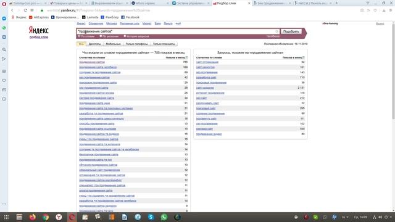The height and width of the screenshot is (222, 395).
Task: Clear the search field with the x icon
Action: (x=277, y=31)
